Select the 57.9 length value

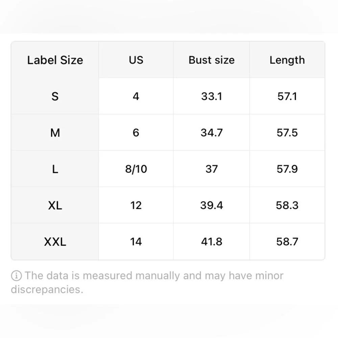click(x=287, y=169)
